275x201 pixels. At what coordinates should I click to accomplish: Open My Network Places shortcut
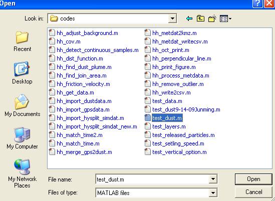tap(22, 173)
